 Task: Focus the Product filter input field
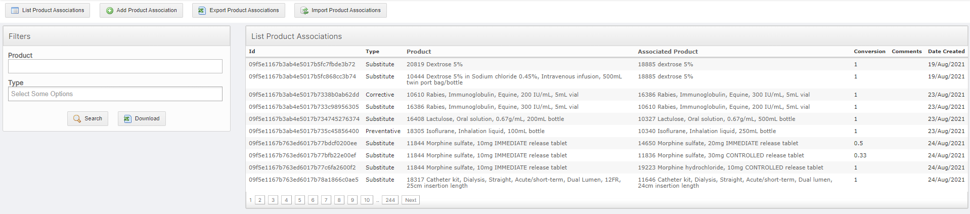point(115,66)
